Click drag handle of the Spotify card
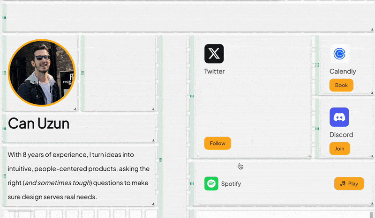This screenshot has width=375, height=218. pyautogui.click(x=192, y=184)
